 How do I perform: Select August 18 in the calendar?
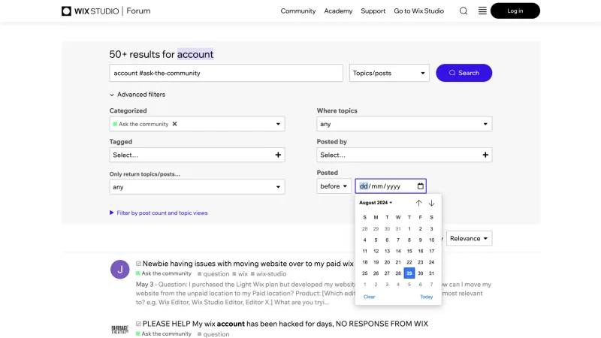click(365, 262)
